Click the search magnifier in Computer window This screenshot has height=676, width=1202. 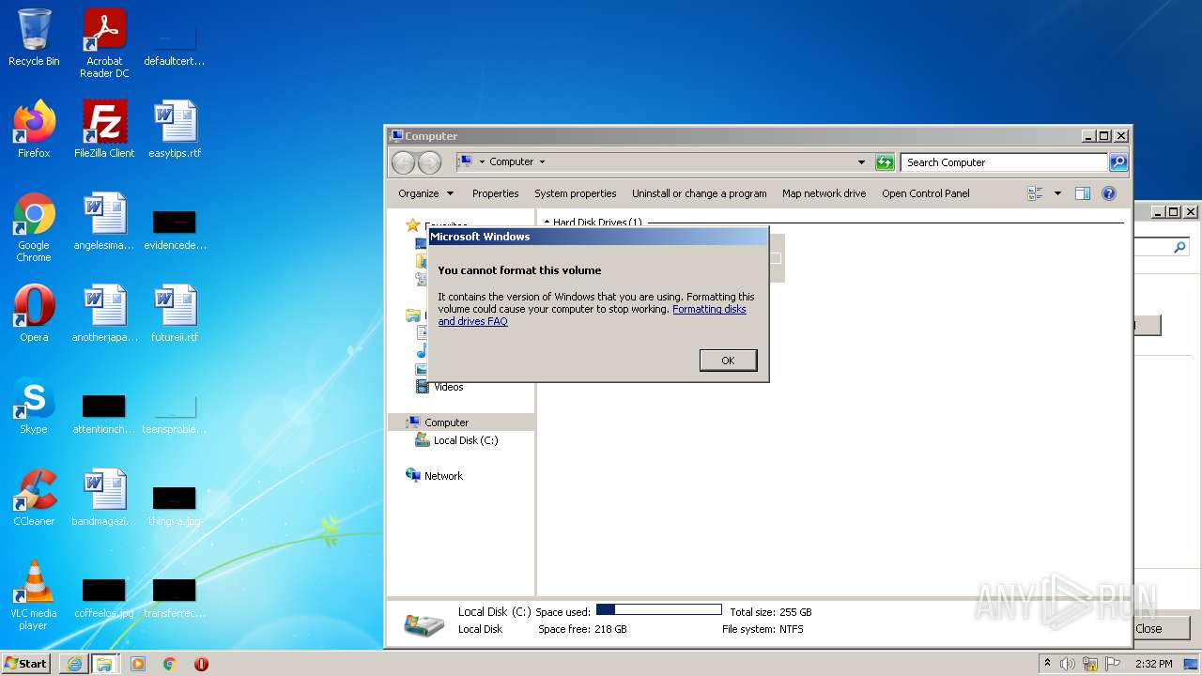tap(1118, 162)
